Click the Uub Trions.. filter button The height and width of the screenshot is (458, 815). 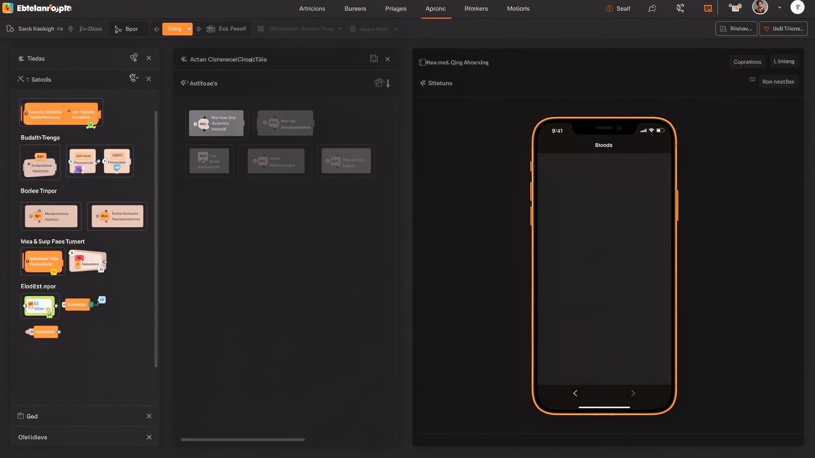783,29
